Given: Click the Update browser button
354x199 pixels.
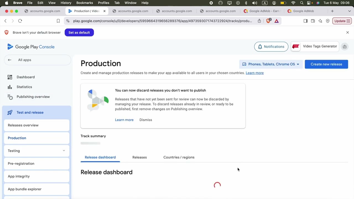Looking at the screenshot, I should [x=342, y=21].
